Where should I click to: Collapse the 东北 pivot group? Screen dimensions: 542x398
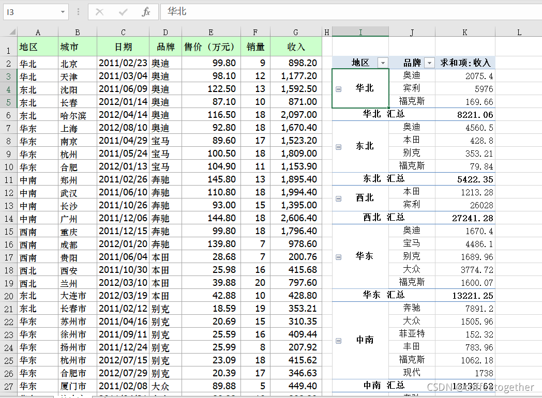[338, 147]
